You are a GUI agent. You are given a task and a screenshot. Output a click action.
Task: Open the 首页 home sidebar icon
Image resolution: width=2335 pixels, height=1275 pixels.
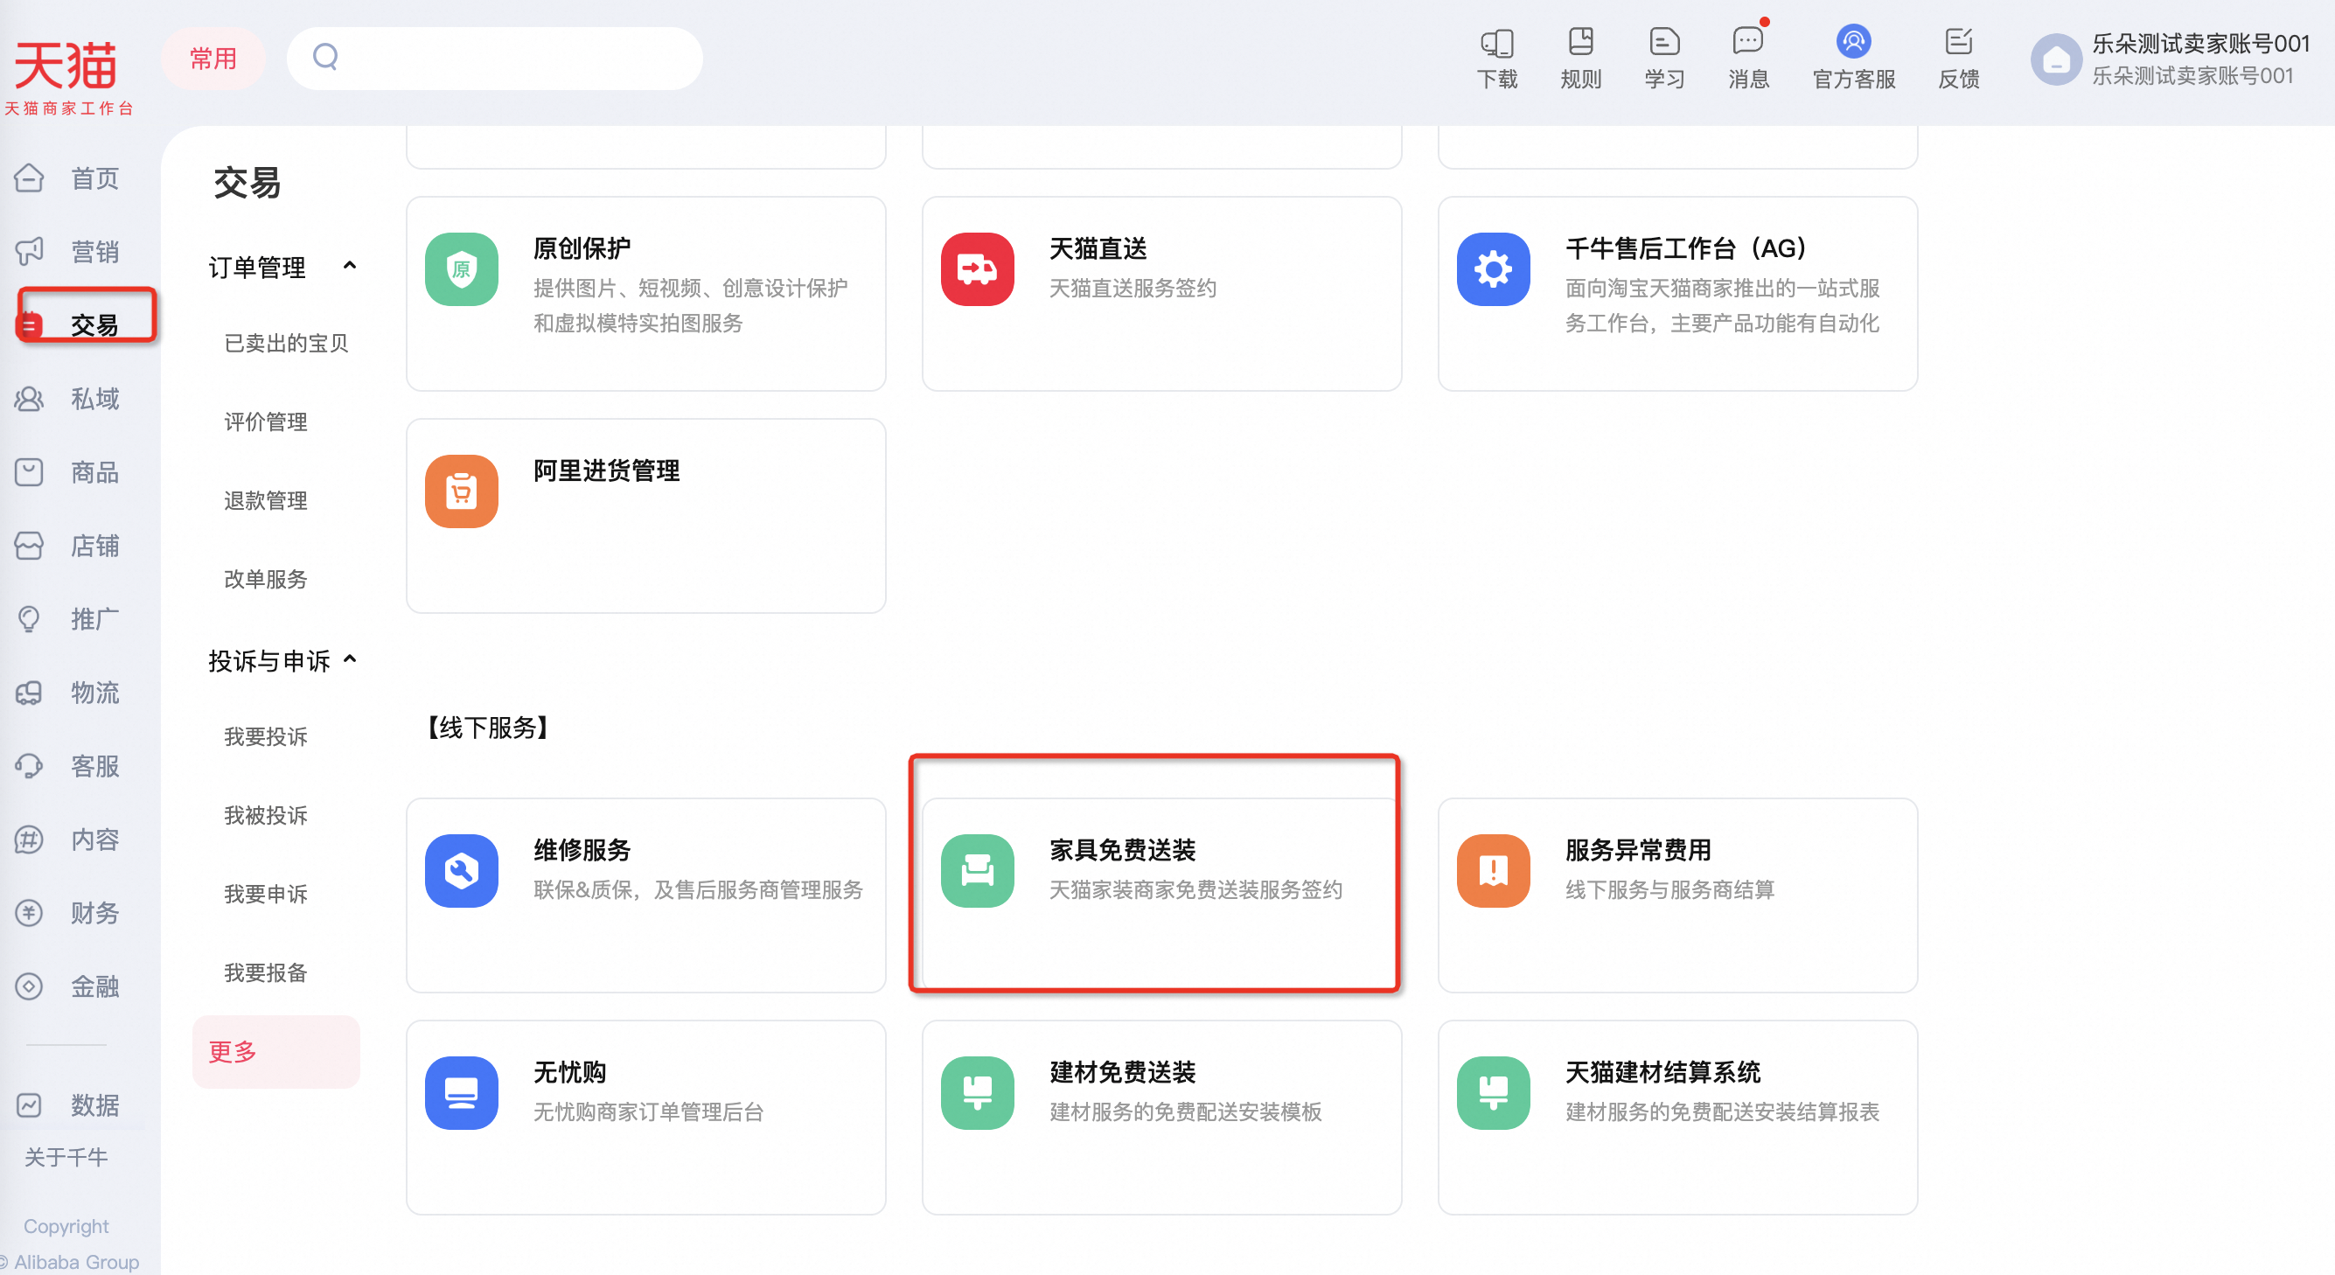pos(29,178)
